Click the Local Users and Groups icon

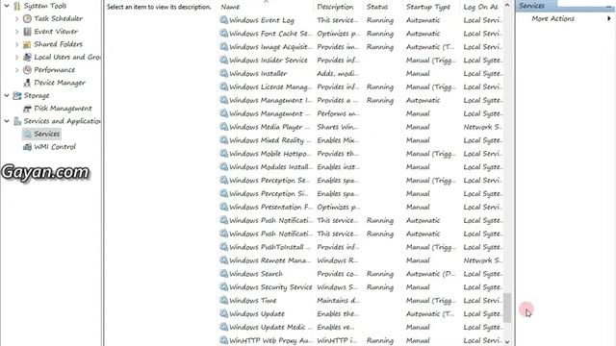pyautogui.click(x=27, y=58)
